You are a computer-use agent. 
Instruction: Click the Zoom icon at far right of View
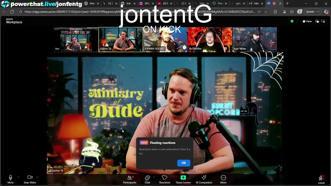point(323,21)
